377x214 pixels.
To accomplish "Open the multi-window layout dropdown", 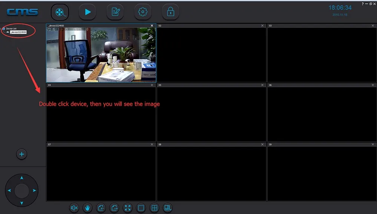I will click(167, 208).
